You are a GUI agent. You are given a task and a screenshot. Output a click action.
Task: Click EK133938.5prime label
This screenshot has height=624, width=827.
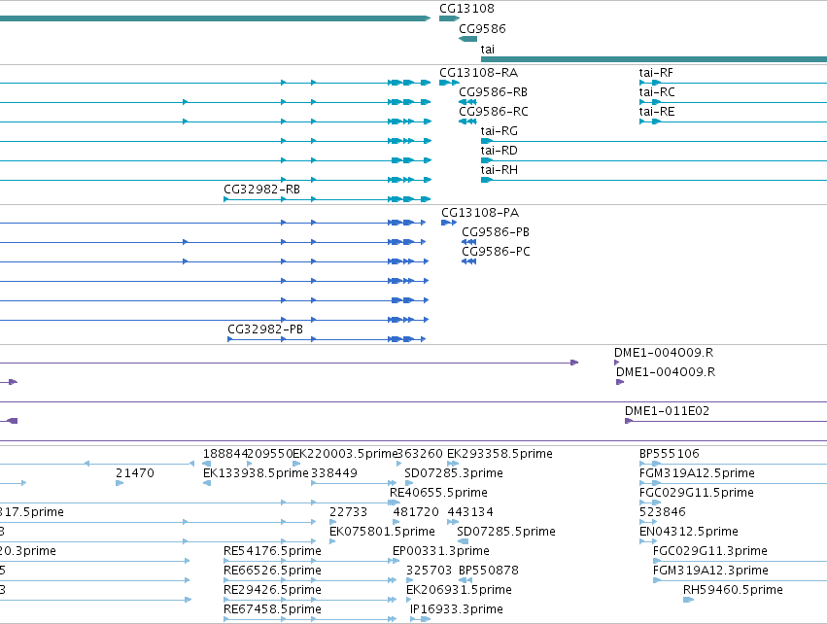click(256, 473)
